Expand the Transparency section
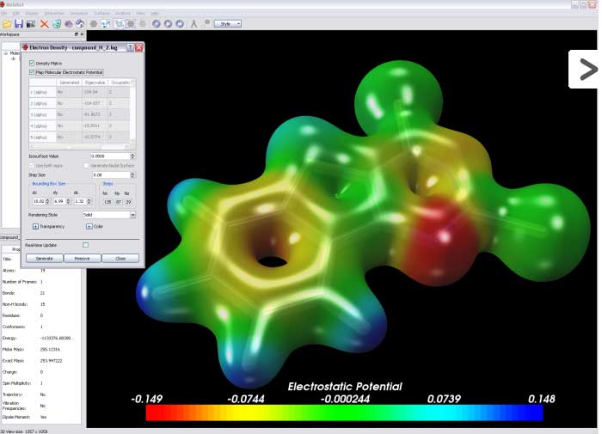Viewport: 602px width, 434px height. [x=35, y=226]
